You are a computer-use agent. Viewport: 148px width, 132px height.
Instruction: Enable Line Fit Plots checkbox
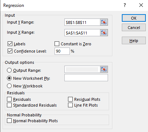click(70, 105)
